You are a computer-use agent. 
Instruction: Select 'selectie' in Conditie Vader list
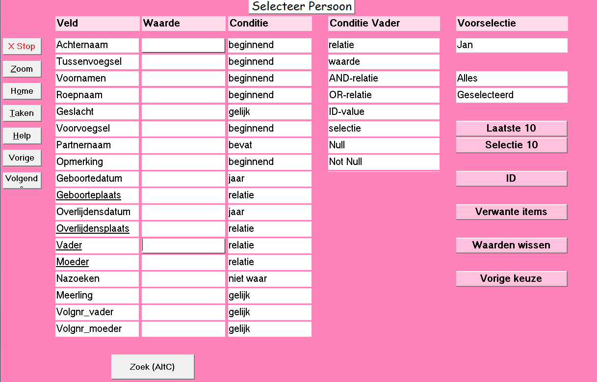384,129
